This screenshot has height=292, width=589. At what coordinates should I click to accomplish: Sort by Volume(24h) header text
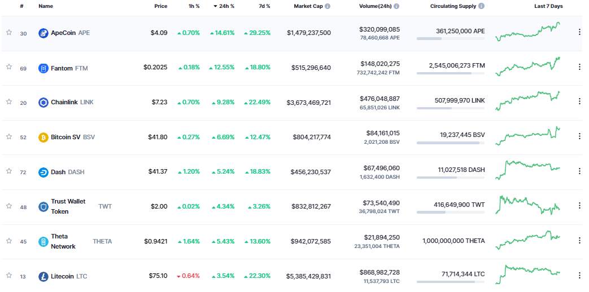(376, 6)
